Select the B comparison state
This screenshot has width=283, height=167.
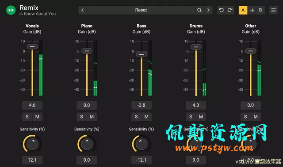tap(260, 10)
